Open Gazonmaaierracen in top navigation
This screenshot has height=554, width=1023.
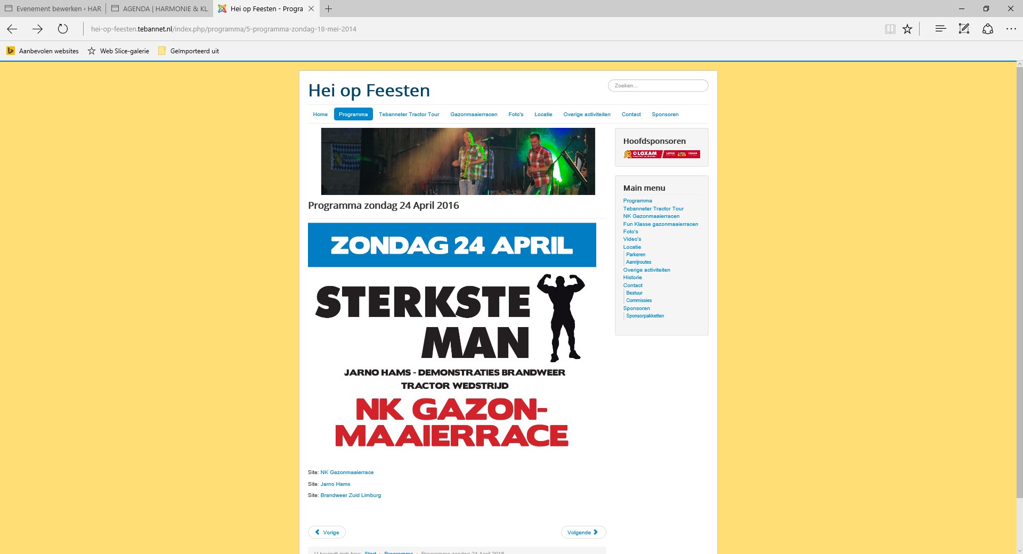474,115
